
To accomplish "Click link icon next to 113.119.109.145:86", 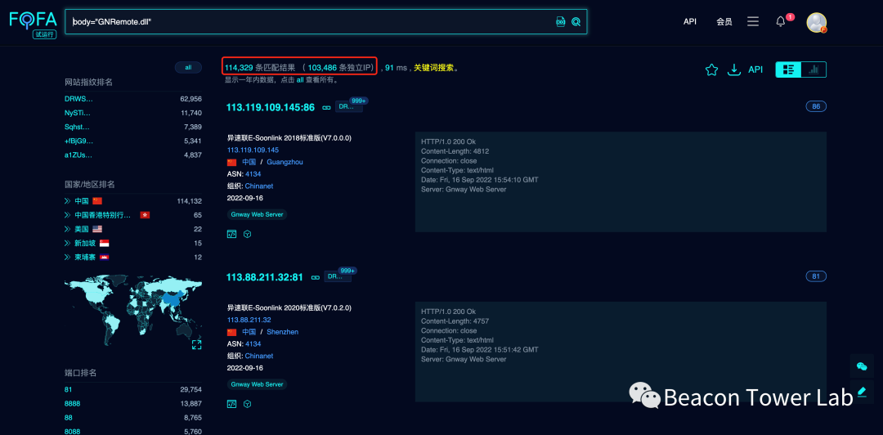I will (x=326, y=107).
